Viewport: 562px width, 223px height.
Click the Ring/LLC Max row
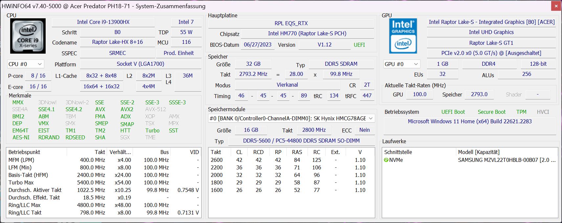[x=104, y=205]
